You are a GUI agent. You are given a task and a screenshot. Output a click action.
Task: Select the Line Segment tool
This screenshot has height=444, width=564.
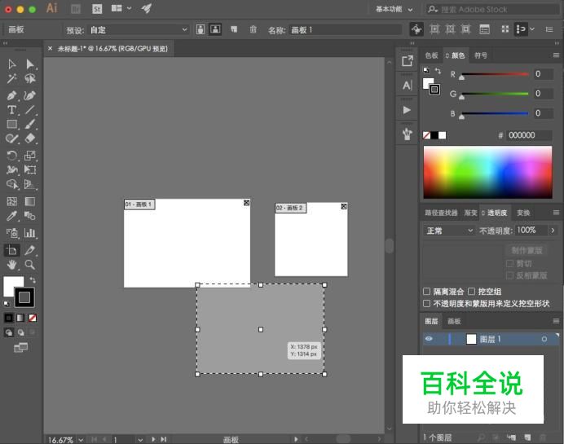tap(30, 110)
